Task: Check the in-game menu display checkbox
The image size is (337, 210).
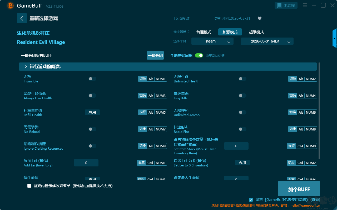Action: (29, 186)
